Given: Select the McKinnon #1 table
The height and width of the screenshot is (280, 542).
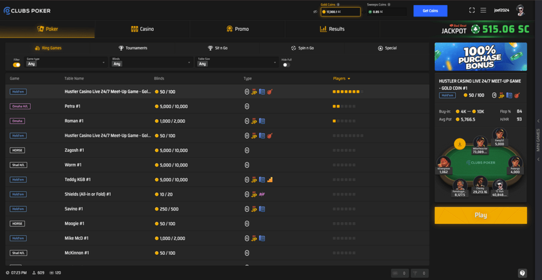Looking at the screenshot, I should coord(217,253).
